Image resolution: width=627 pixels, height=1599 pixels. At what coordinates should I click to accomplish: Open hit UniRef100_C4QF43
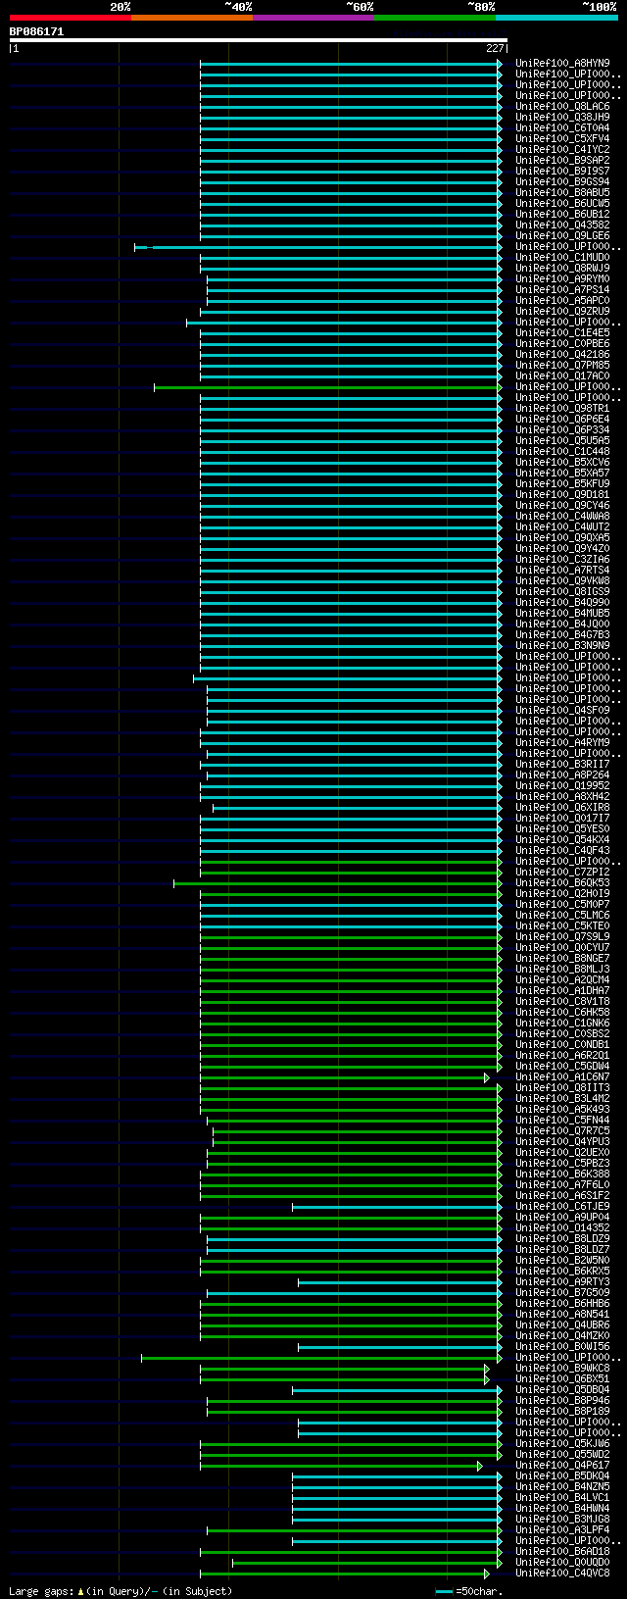tap(562, 850)
